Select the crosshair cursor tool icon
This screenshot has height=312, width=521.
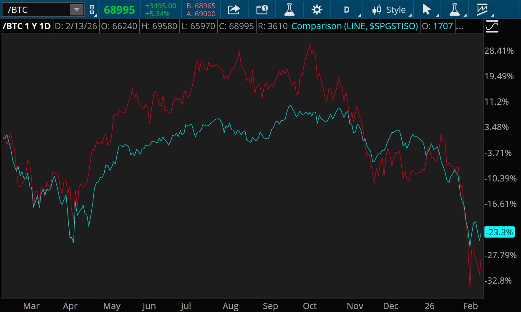(x=426, y=9)
